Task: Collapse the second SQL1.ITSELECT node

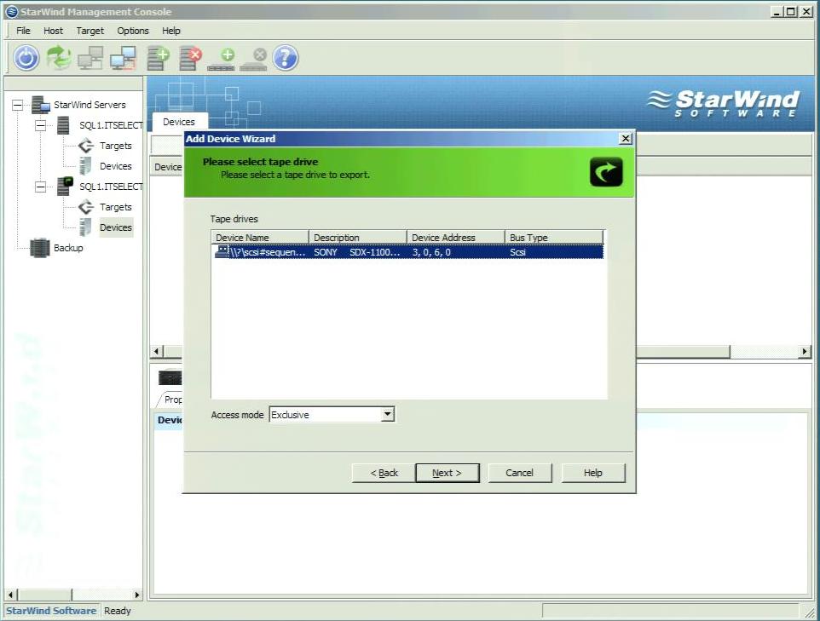Action: pyautogui.click(x=41, y=187)
